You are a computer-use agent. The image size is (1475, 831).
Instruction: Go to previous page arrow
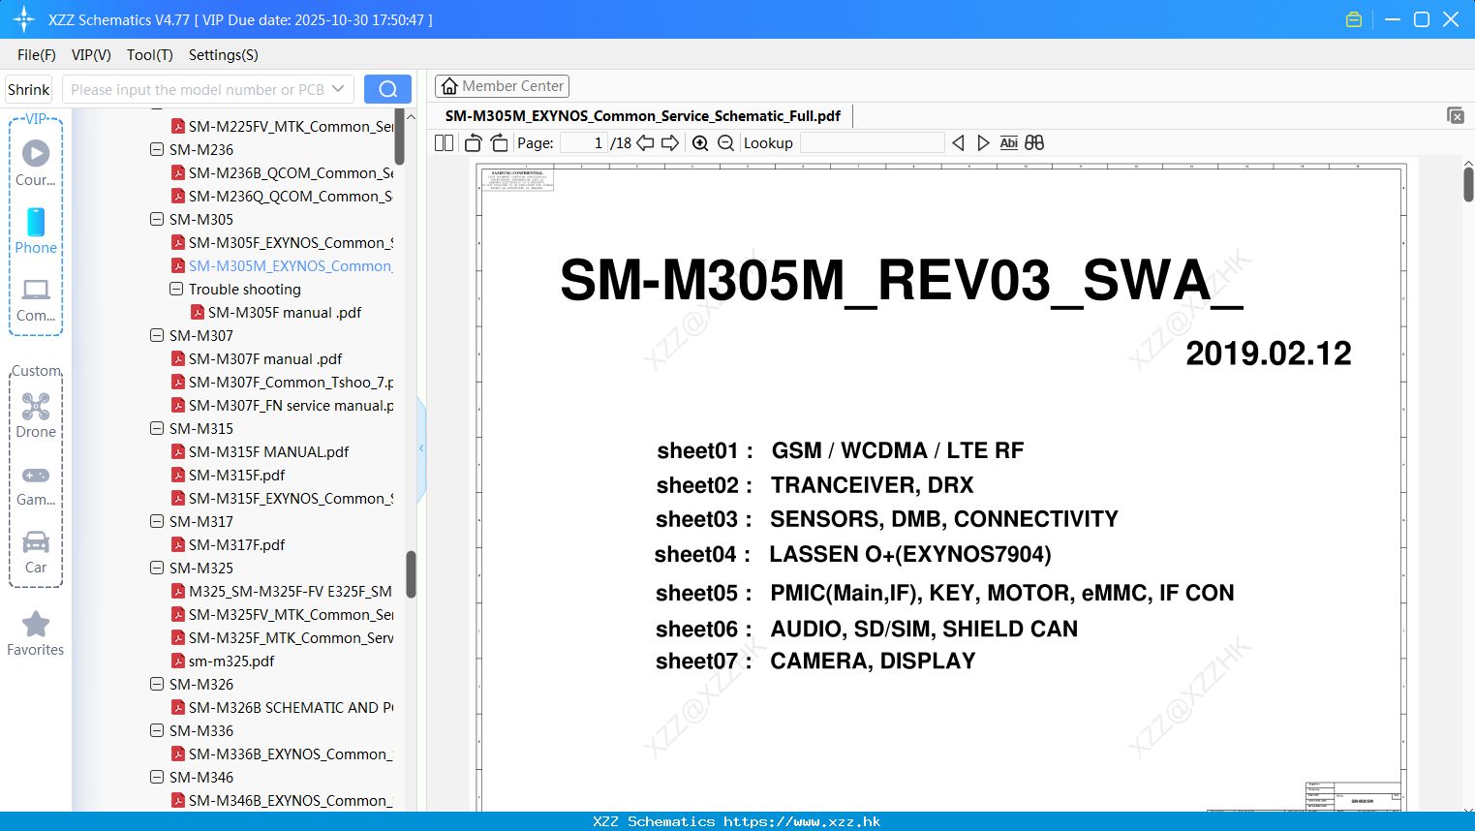pos(645,142)
